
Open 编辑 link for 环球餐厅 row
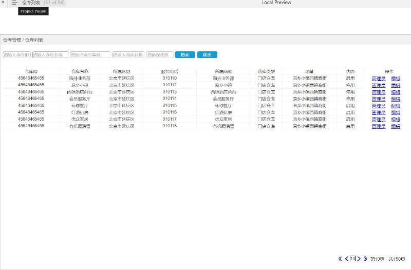pyautogui.click(x=396, y=106)
